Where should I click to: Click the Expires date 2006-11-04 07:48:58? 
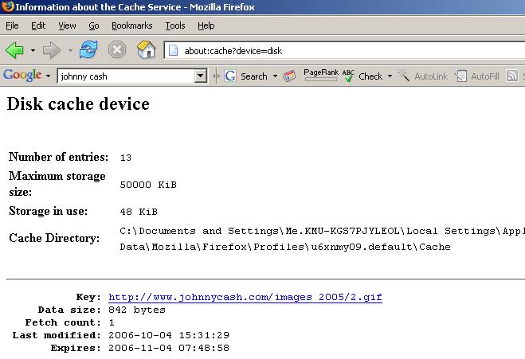[x=169, y=348]
